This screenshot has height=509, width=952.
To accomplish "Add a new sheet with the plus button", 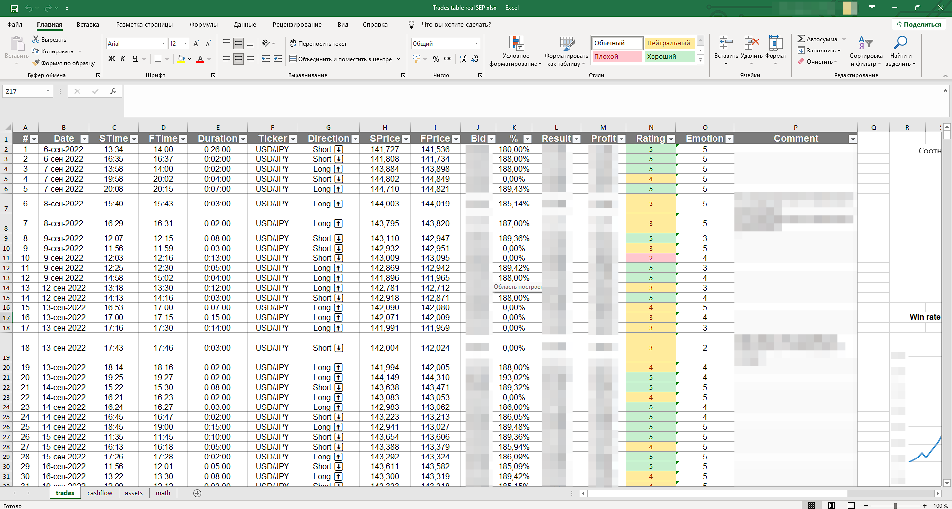I will tap(197, 493).
